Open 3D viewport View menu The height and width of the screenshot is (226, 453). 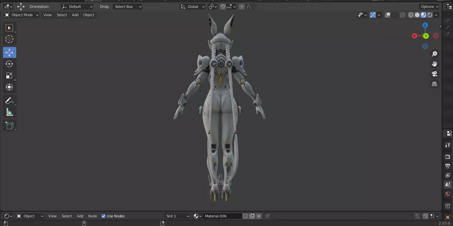point(47,15)
